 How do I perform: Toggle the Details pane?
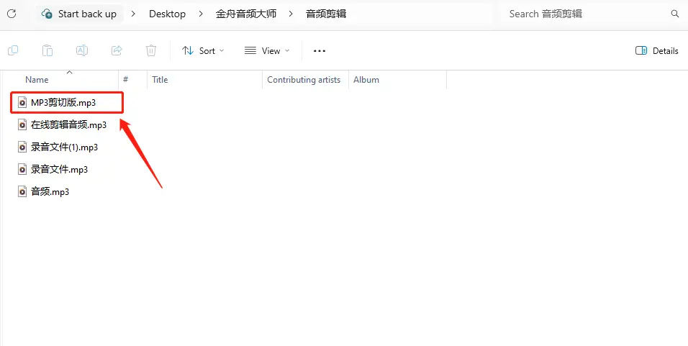click(657, 51)
